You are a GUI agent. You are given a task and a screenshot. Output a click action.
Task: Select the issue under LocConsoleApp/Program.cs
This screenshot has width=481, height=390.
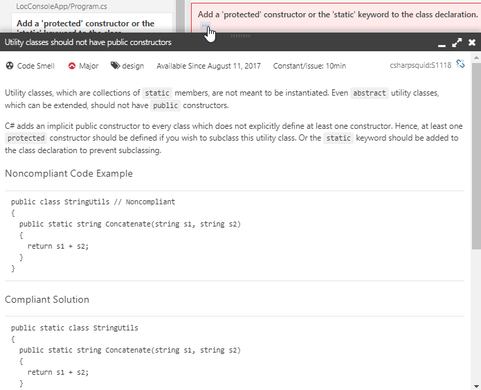pyautogui.click(x=92, y=24)
